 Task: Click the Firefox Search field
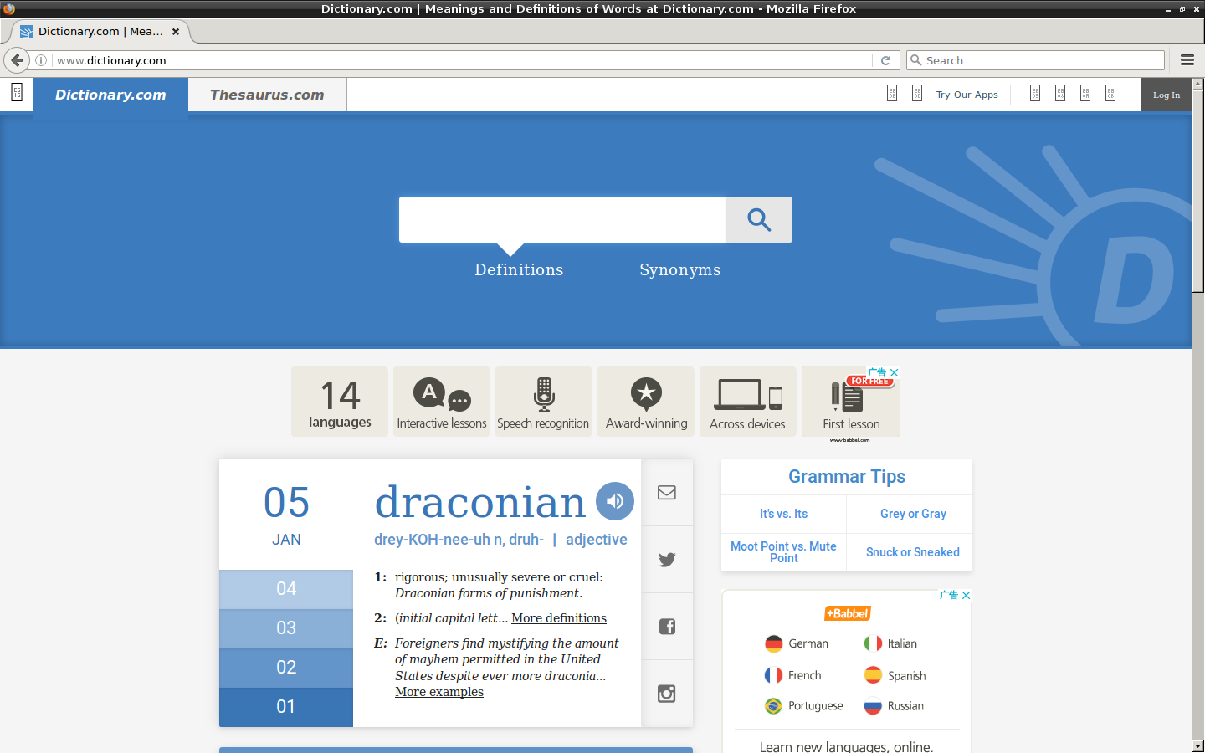tap(1035, 60)
